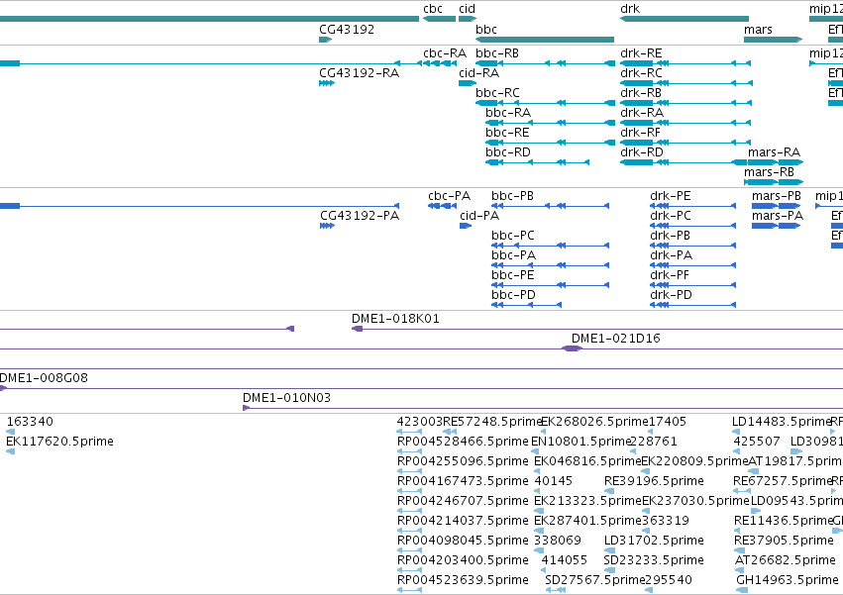Click the RP004167473.5prime EST
This screenshot has width=843, height=595.
coord(409,491)
